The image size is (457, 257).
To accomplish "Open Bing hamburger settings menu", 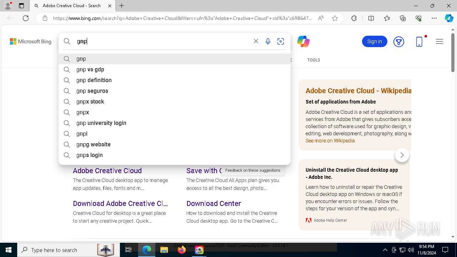I will [x=440, y=41].
